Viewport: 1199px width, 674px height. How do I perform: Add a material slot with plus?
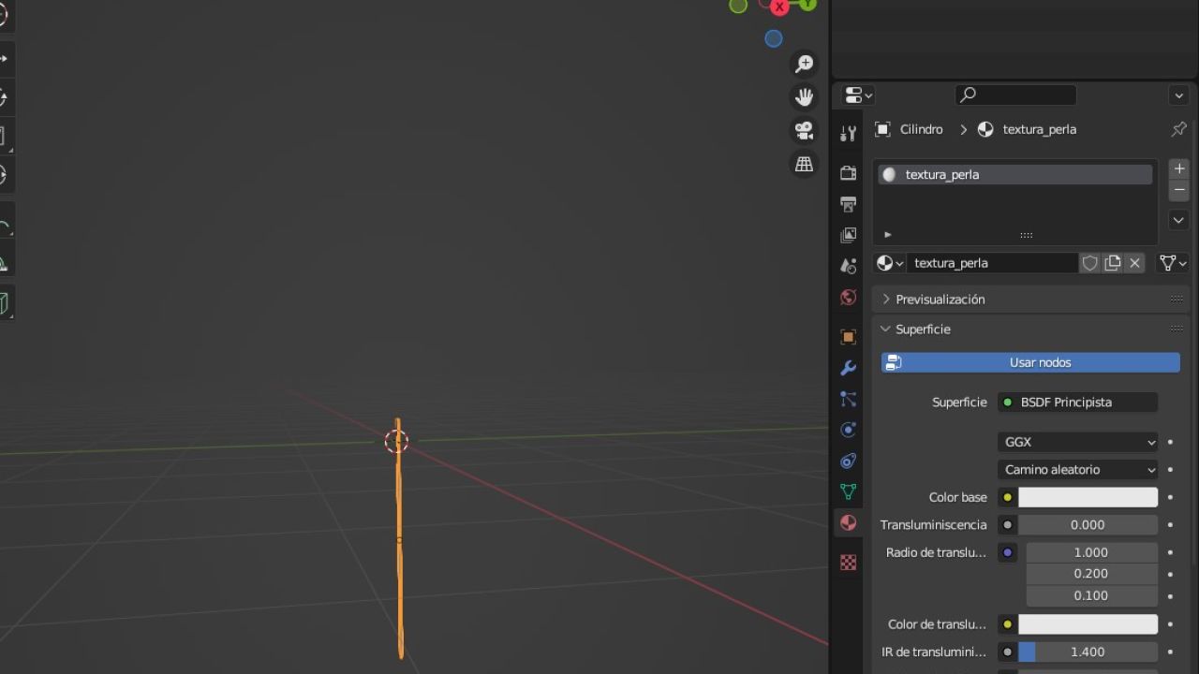(x=1179, y=169)
